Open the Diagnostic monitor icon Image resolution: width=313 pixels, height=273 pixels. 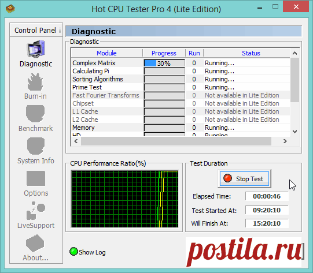pos(36,49)
